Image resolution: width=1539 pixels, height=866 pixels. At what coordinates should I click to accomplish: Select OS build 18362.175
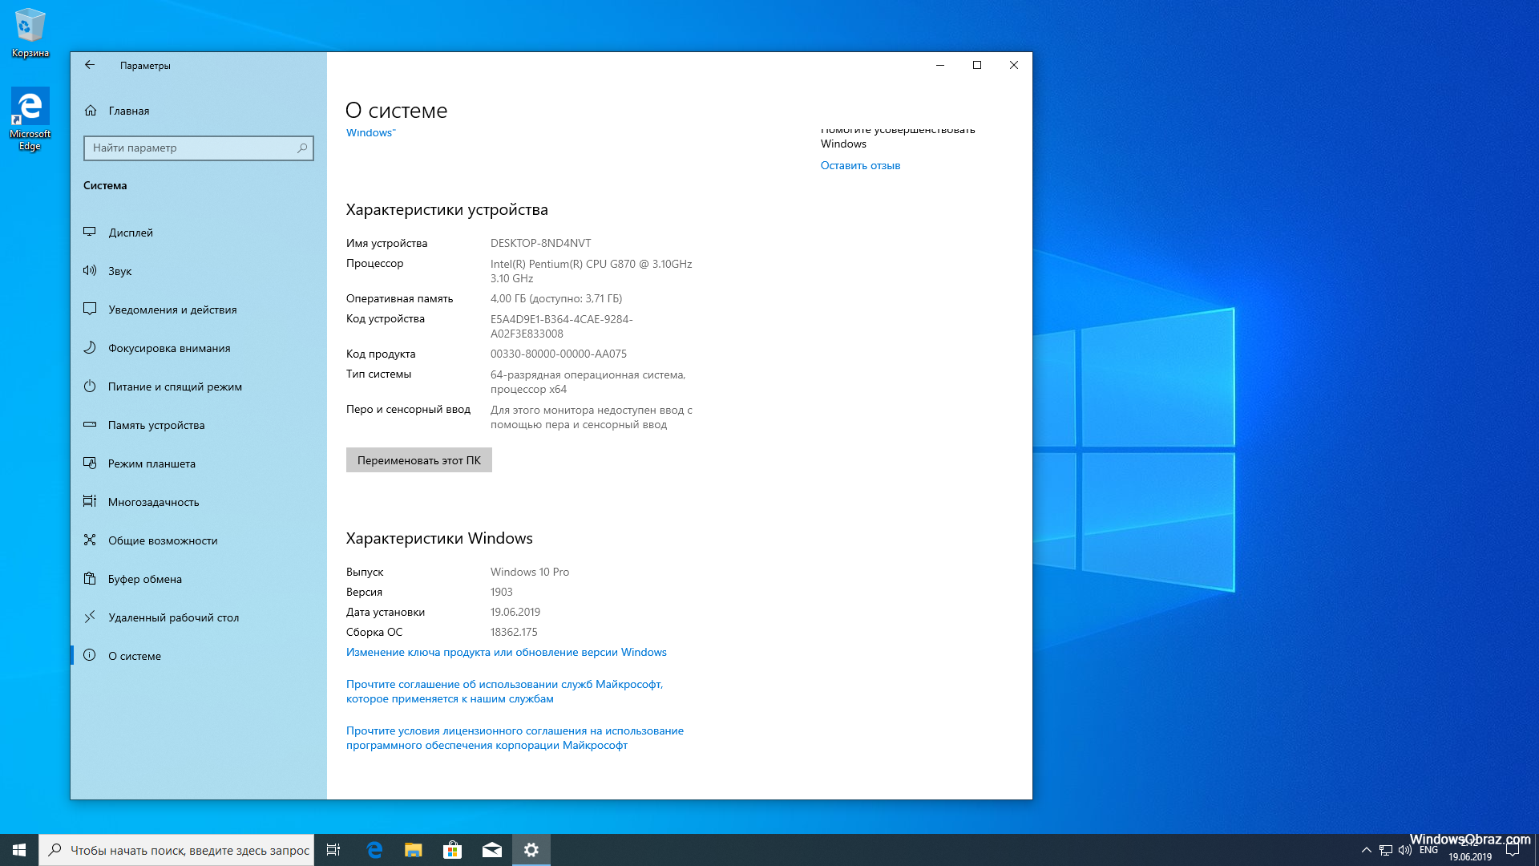[514, 632]
